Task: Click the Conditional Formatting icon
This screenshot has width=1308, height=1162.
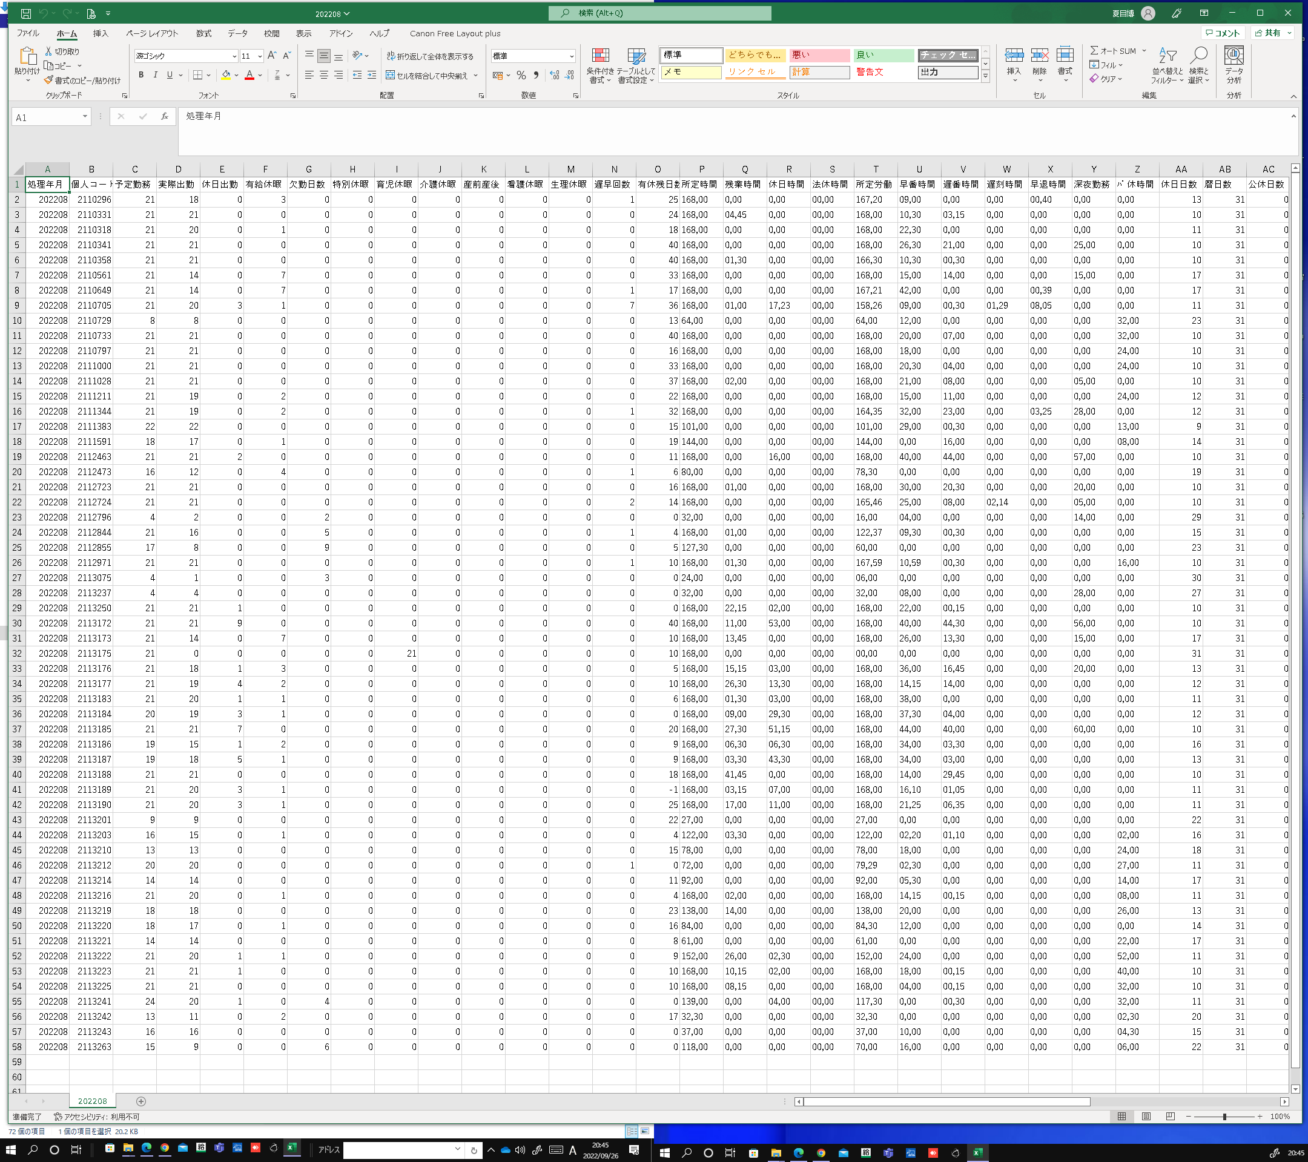Action: click(x=599, y=56)
